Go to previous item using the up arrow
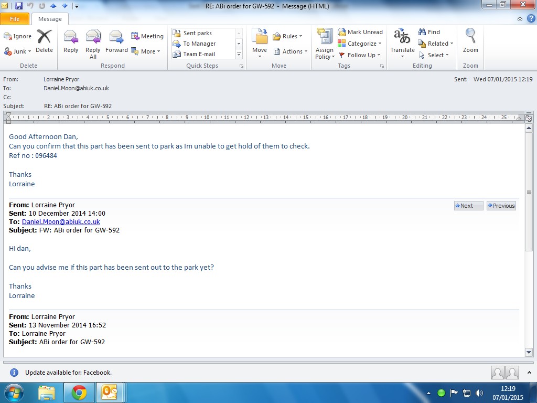 [x=53, y=6]
